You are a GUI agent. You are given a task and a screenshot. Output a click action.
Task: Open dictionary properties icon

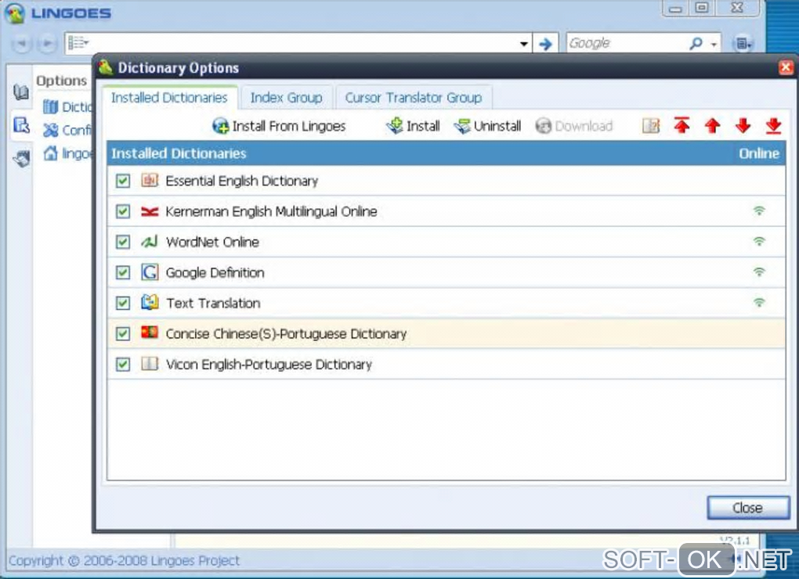point(651,125)
